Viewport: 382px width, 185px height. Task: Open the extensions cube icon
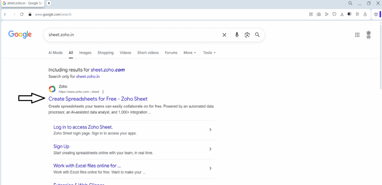[376, 15]
